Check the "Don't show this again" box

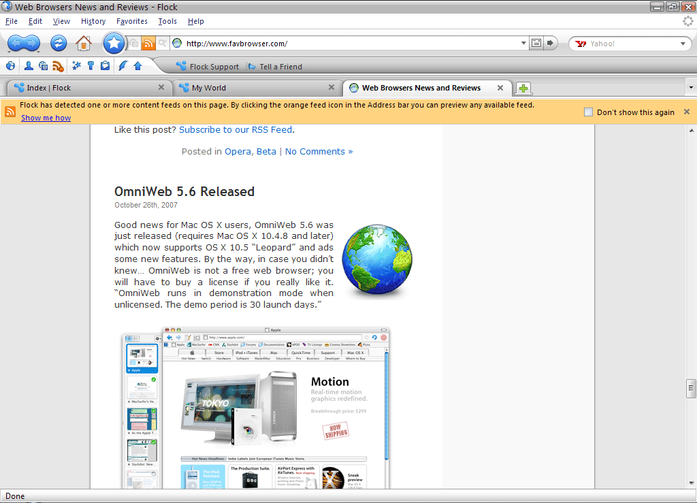point(589,112)
